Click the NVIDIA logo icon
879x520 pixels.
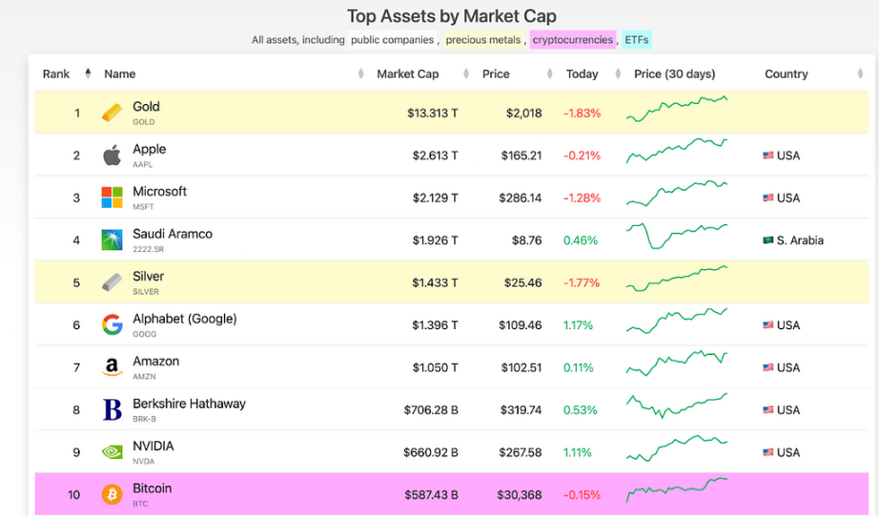click(x=112, y=452)
